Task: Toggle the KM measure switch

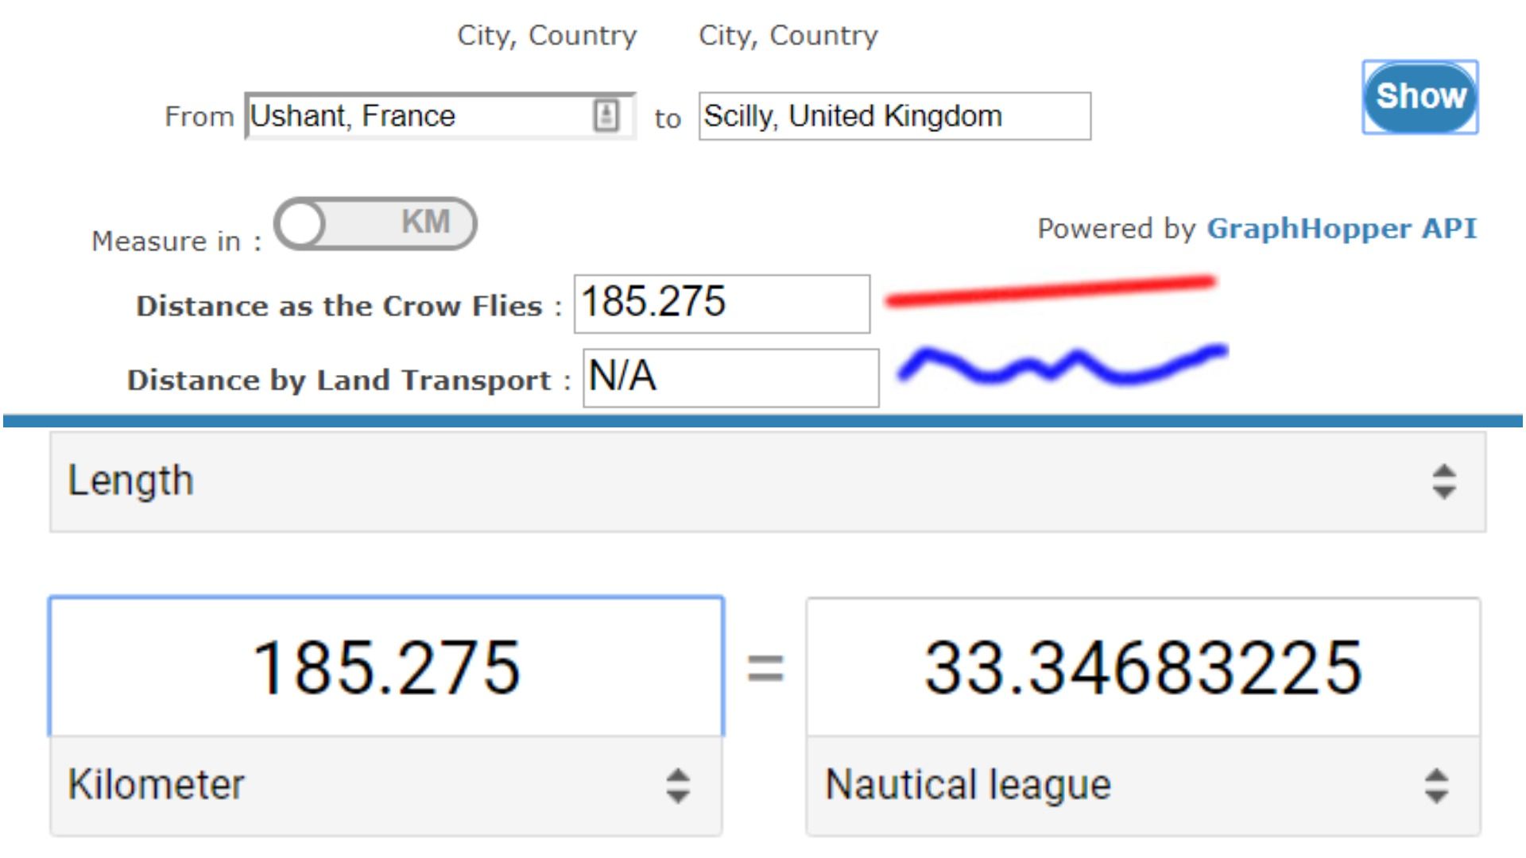Action: pos(375,223)
